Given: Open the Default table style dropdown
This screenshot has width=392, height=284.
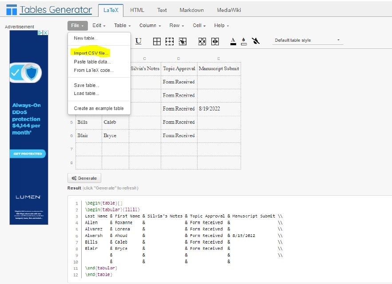Looking at the screenshot, I should [307, 39].
